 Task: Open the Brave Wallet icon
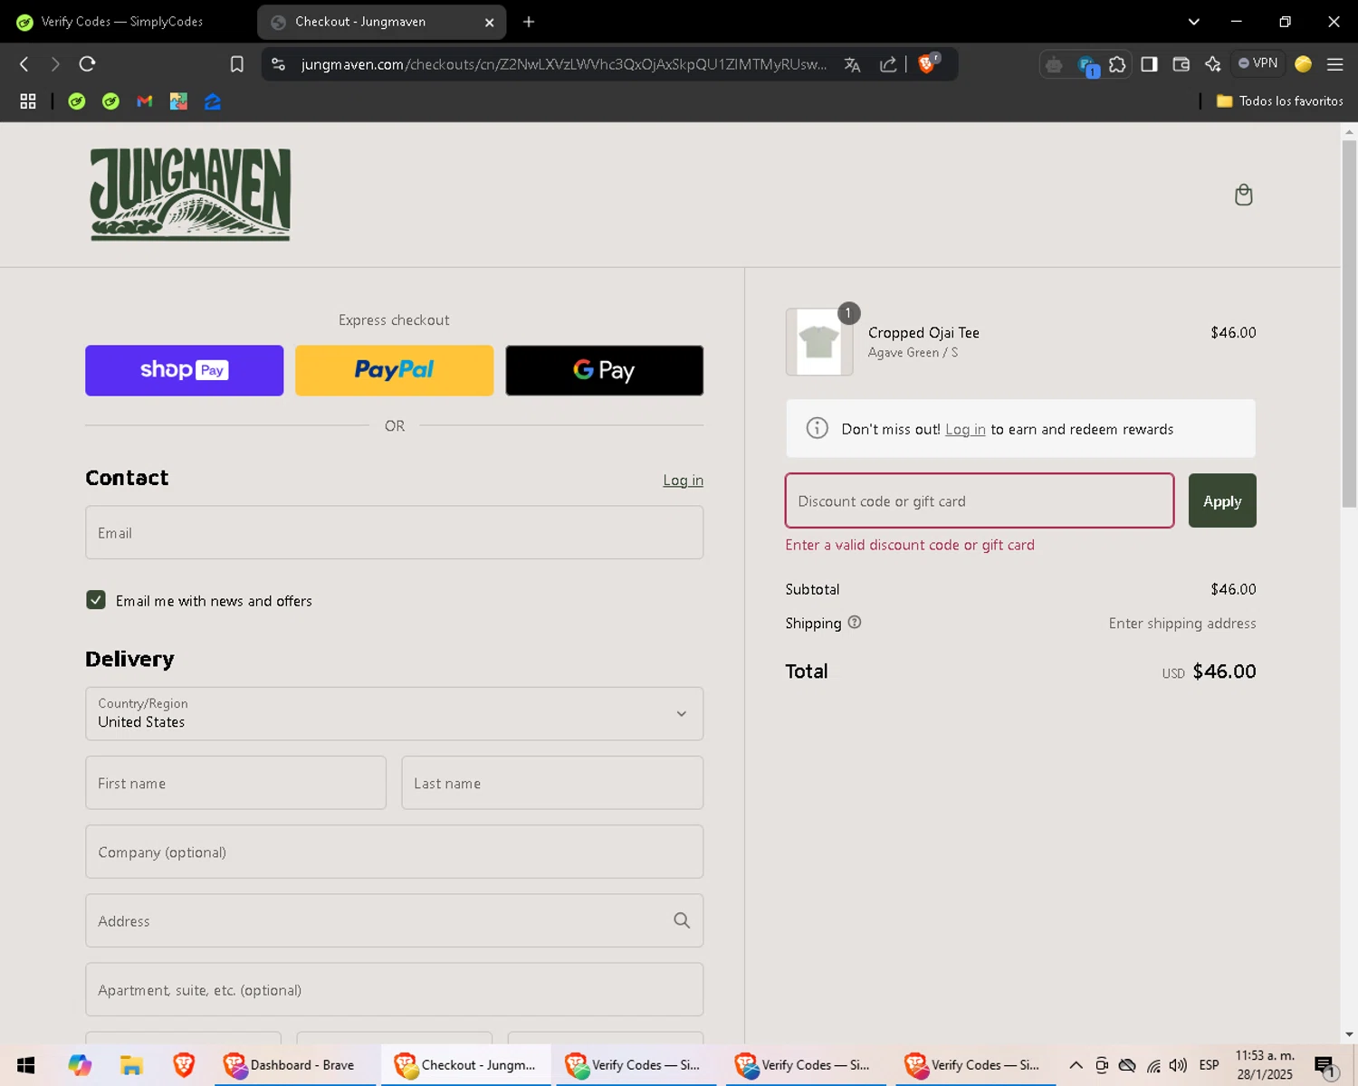coord(1181,64)
